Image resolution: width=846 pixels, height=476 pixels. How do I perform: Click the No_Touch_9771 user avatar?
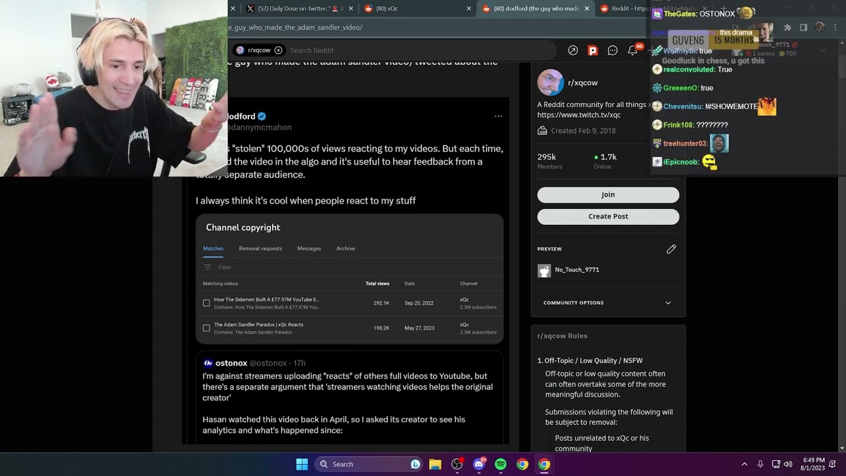point(544,270)
